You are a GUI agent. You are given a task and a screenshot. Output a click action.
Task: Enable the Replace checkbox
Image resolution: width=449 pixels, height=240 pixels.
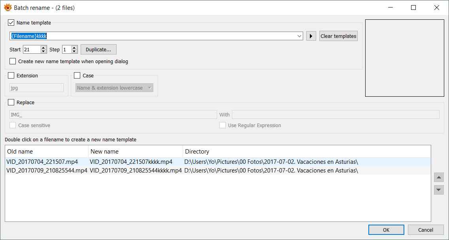click(11, 103)
